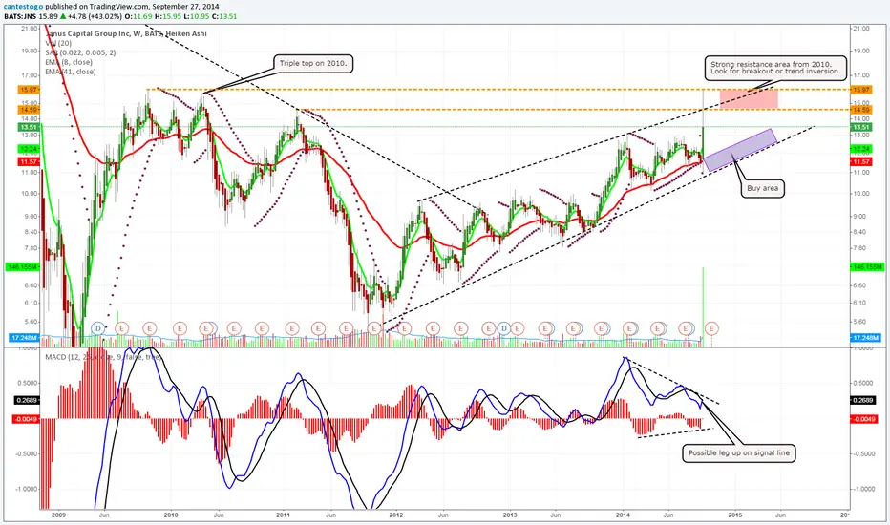Click the green 13.51 last price label on right

tap(861, 128)
